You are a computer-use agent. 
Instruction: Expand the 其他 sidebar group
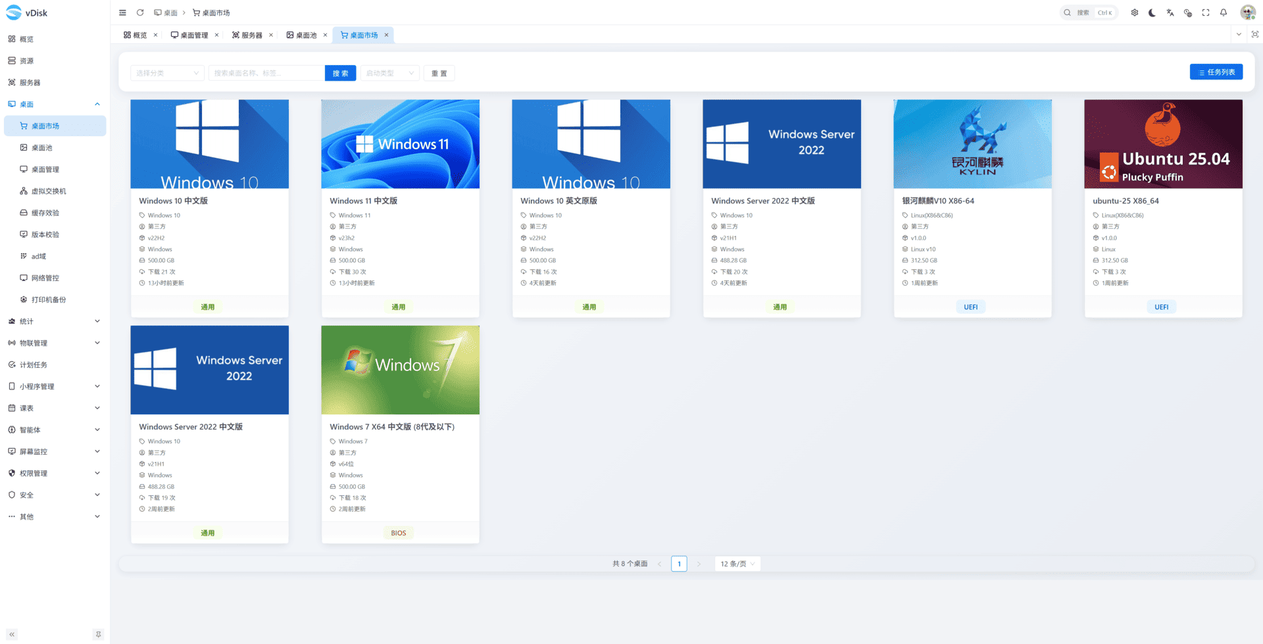coord(55,516)
